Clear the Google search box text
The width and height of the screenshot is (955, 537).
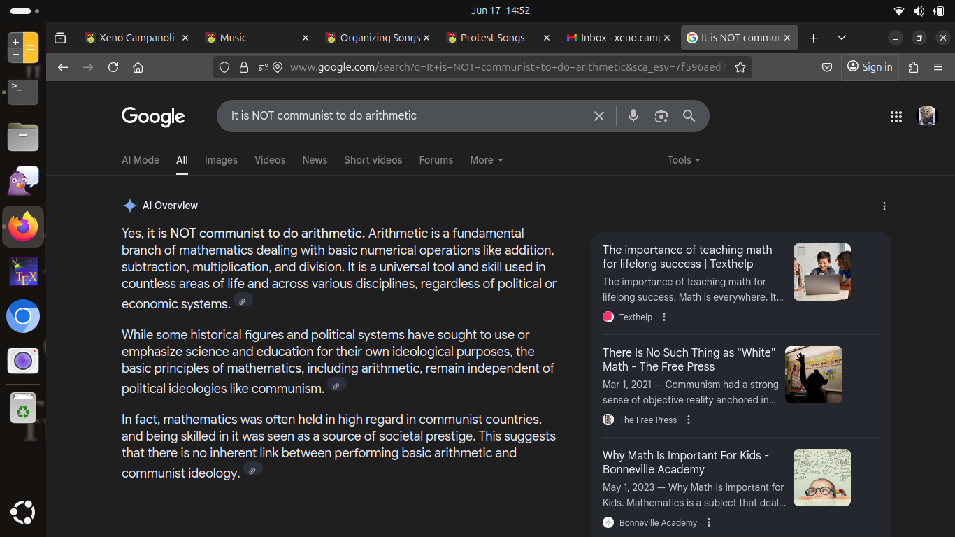tap(599, 116)
